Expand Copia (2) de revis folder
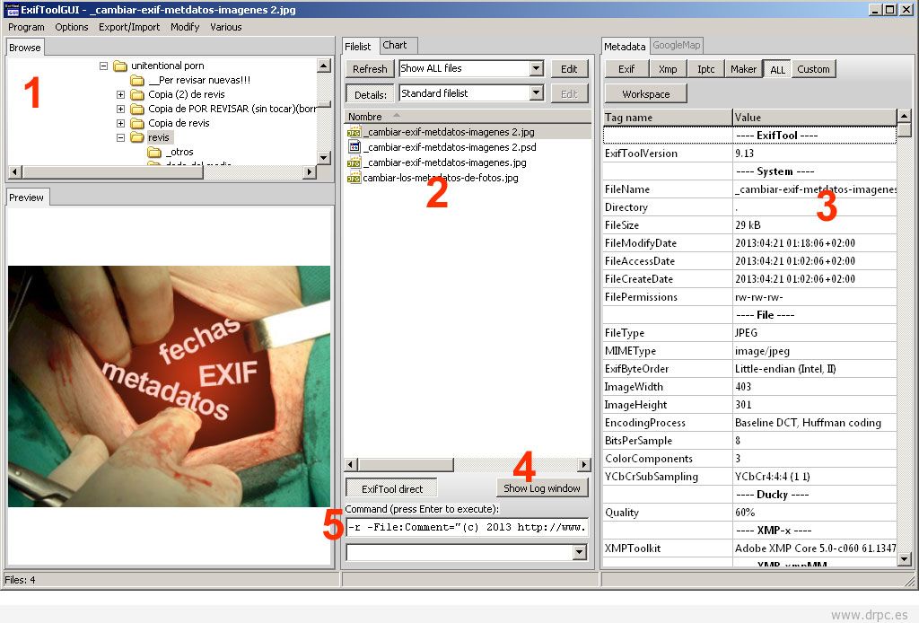Screen dimensions: 919x623 pyautogui.click(x=121, y=94)
